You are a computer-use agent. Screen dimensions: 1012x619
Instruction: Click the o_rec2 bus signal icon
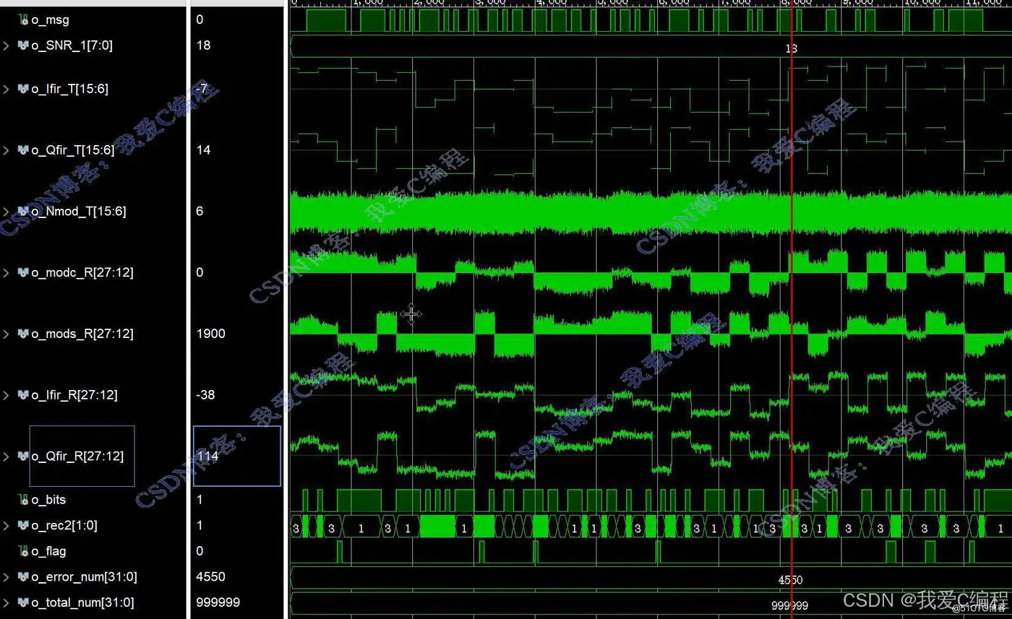point(23,526)
